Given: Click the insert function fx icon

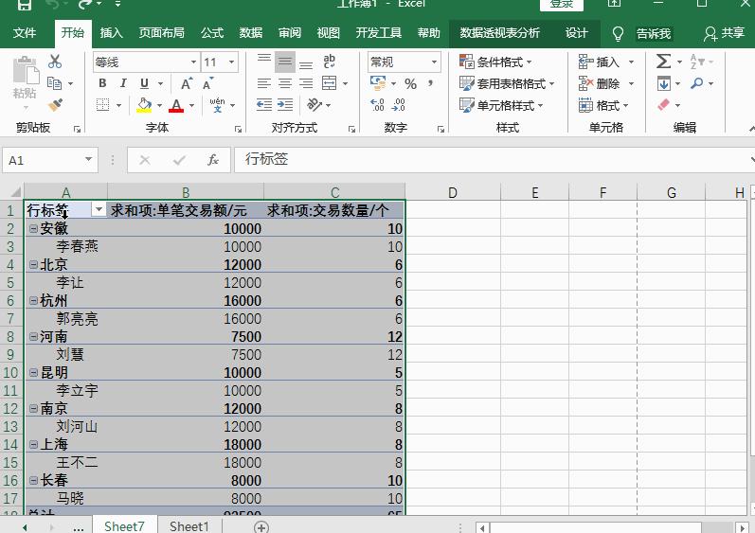Looking at the screenshot, I should click(x=213, y=160).
